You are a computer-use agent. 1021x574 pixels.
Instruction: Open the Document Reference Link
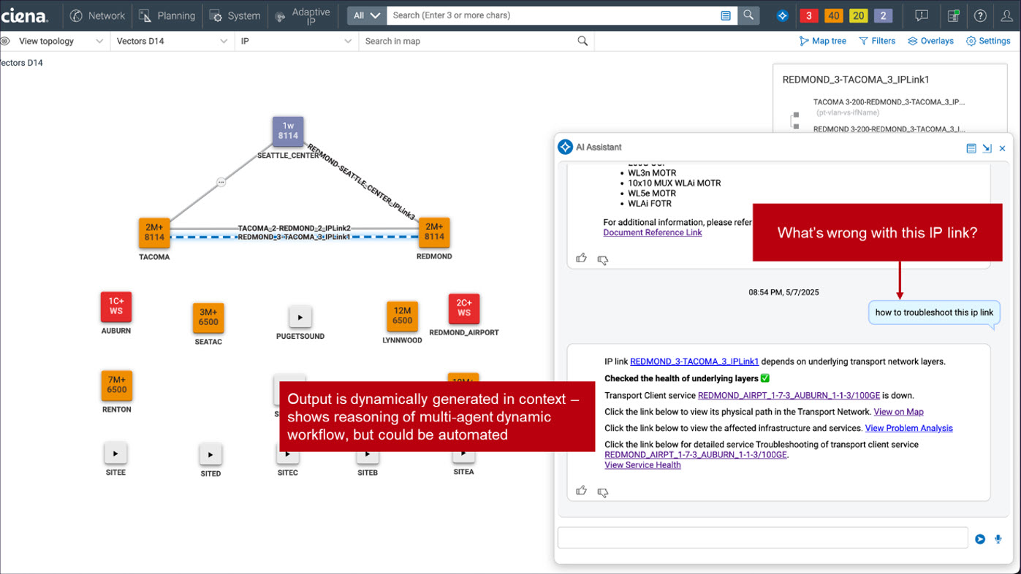(653, 233)
